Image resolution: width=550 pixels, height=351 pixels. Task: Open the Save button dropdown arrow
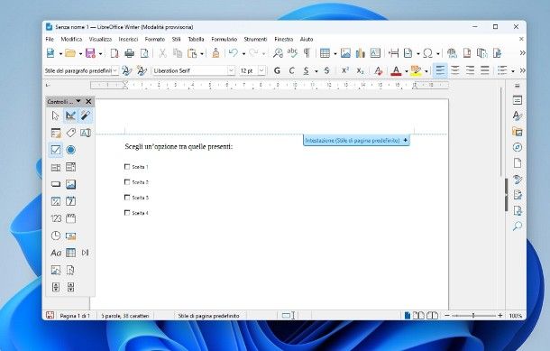click(100, 53)
